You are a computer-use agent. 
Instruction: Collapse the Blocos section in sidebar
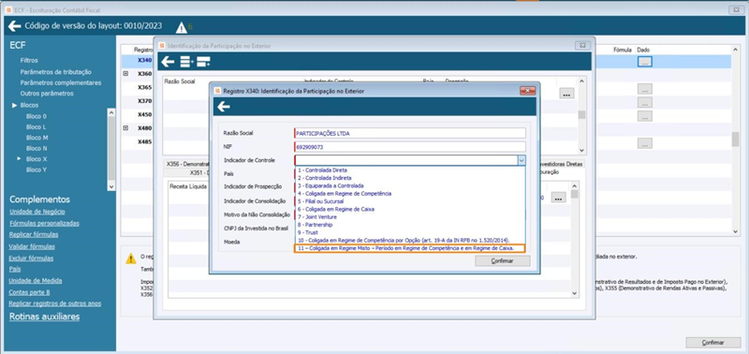click(15, 105)
